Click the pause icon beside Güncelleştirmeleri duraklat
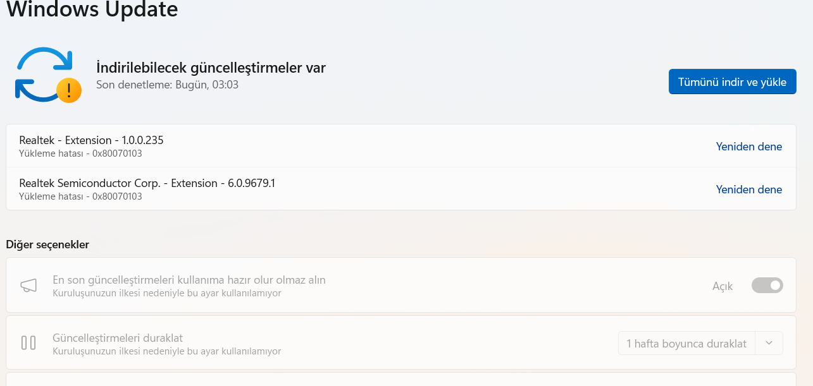Image resolution: width=813 pixels, height=386 pixels. click(x=28, y=343)
